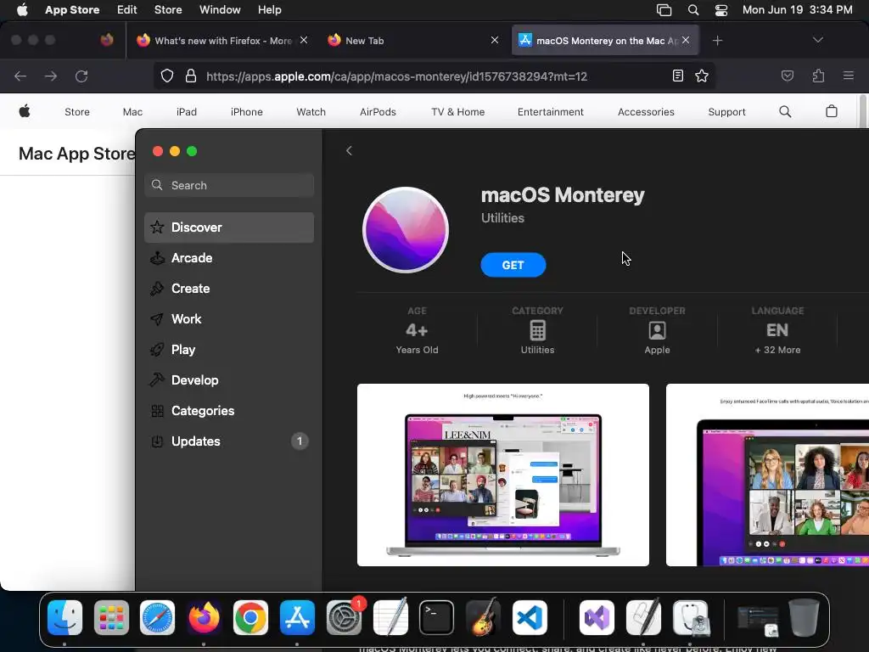Open Visual Studio Code from the Dock
This screenshot has width=869, height=652.
(x=530, y=617)
